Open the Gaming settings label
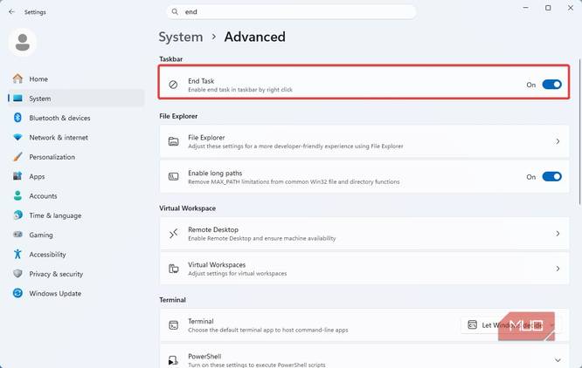 pyautogui.click(x=41, y=235)
